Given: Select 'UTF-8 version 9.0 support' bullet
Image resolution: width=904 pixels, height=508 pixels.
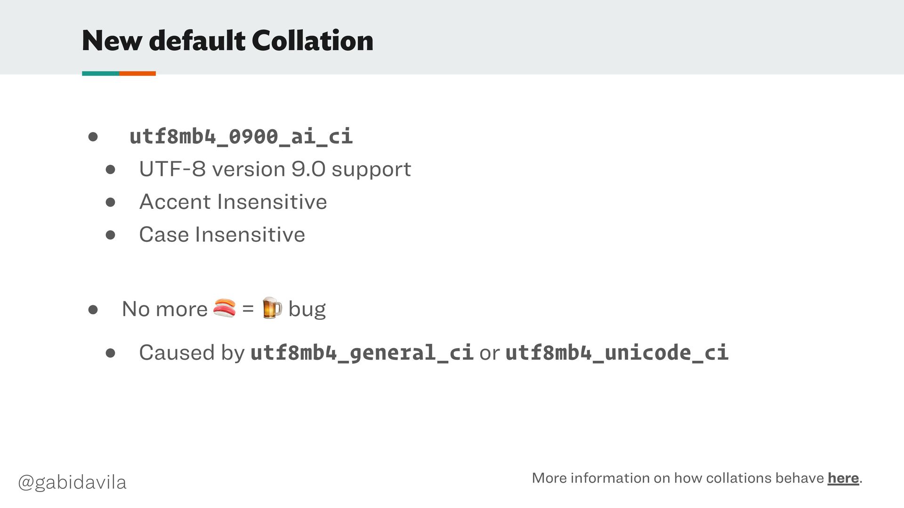Looking at the screenshot, I should pos(275,169).
